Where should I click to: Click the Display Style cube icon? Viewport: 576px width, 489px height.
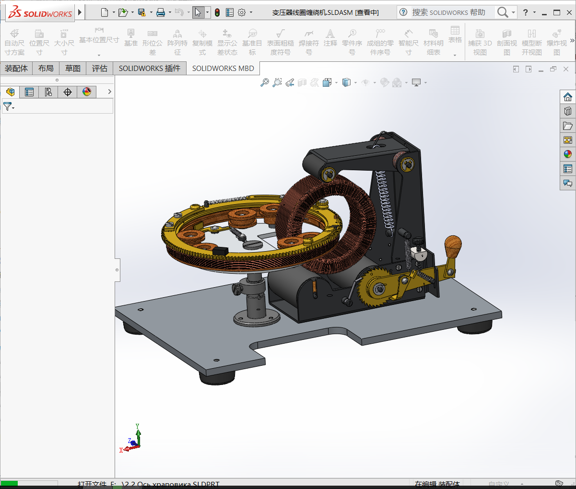pos(346,82)
